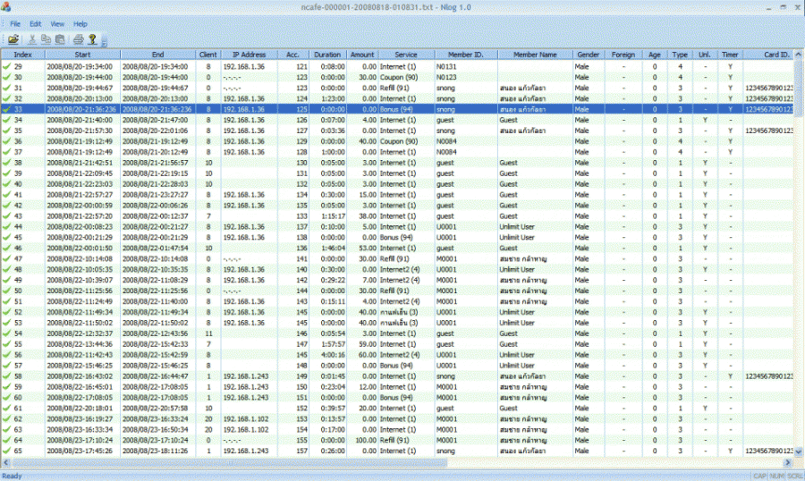The width and height of the screenshot is (805, 481).
Task: Sort by the Client column header
Action: tap(208, 55)
